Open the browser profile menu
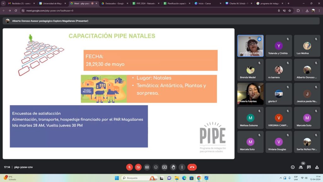Screen dimensions: 323x182 313,10
